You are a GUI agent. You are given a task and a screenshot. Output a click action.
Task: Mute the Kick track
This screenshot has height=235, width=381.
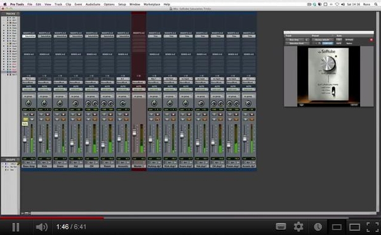(x=48, y=119)
